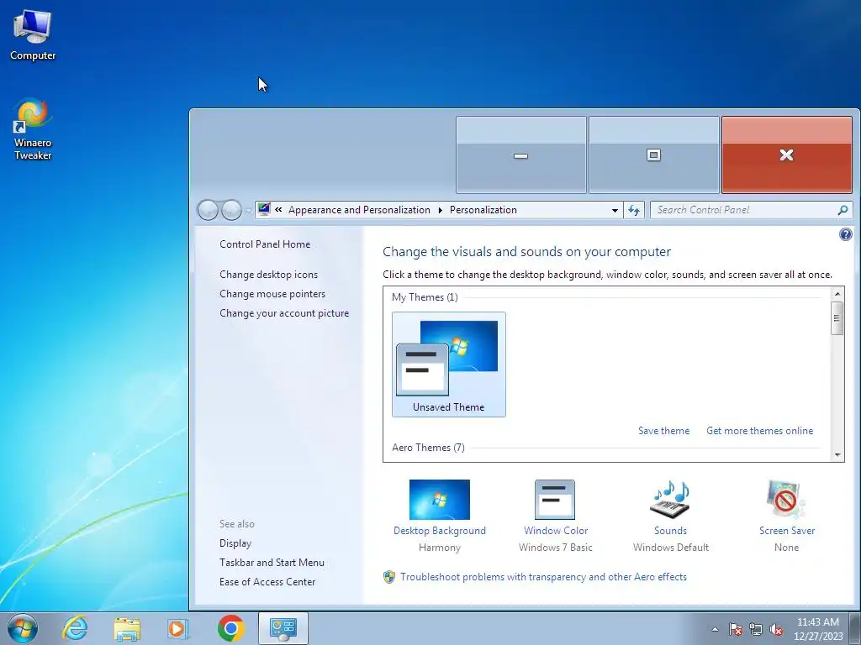Screen dimensions: 861x645
Task: Go to Appearance and Personalization breadcrumb
Action: click(359, 210)
